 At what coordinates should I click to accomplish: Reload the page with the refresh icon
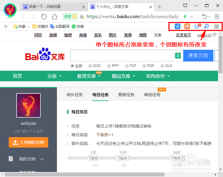[x=44, y=16]
